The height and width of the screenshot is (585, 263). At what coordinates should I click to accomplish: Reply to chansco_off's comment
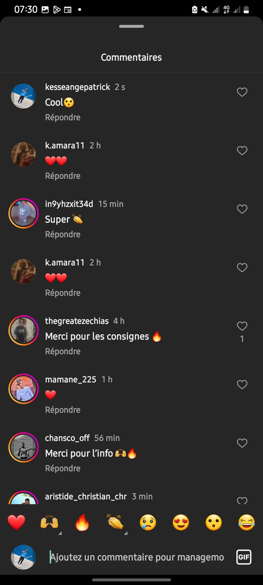(63, 468)
